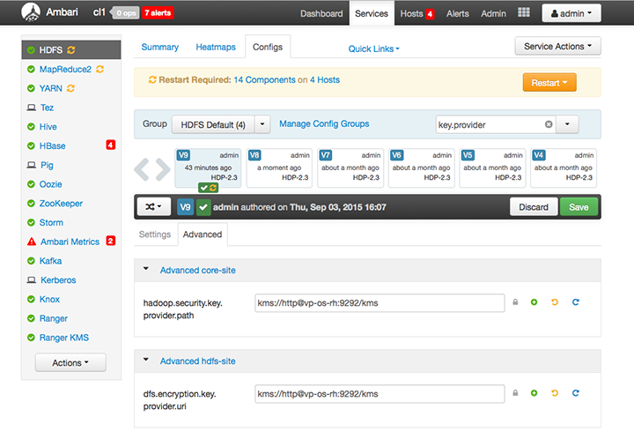Select the V8 config version box
Viewport: 634px width, 439px height.
[x=278, y=167]
